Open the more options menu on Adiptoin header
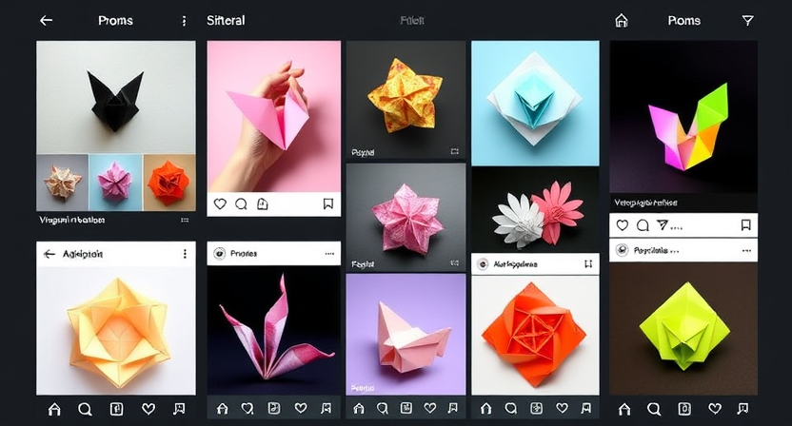The height and width of the screenshot is (426, 792). pyautogui.click(x=184, y=254)
